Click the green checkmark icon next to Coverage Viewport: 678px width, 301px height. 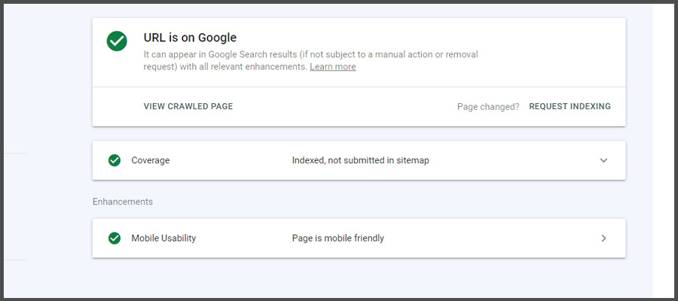(115, 160)
